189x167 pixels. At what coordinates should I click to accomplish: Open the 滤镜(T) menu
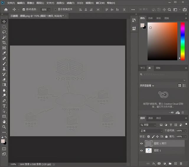[71, 3]
